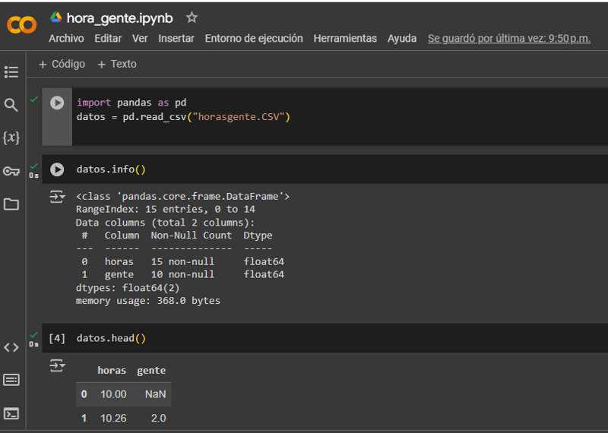Toggle output options for datos.info() result

pyautogui.click(x=58, y=198)
